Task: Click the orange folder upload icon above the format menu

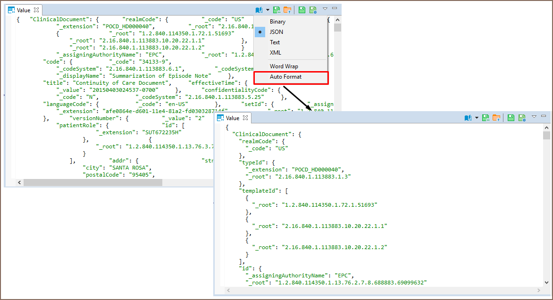Action: coord(287,9)
